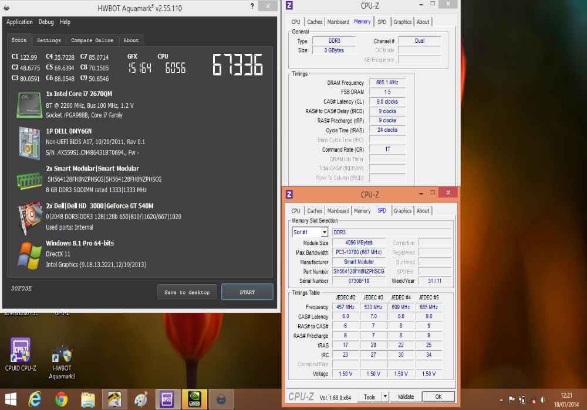The width and height of the screenshot is (587, 410).
Task: Click the Part Number SH564128FH8NZPHSCG field
Action: (359, 271)
